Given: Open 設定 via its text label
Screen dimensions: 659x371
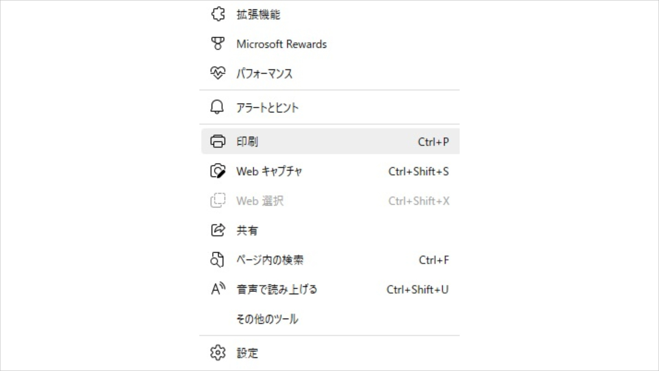Looking at the screenshot, I should 247,353.
